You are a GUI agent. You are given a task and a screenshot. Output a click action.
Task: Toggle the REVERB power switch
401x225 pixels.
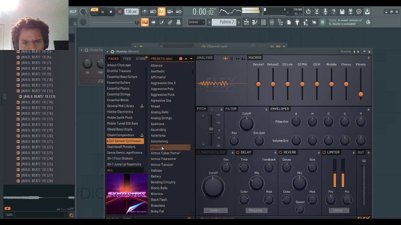280,152
